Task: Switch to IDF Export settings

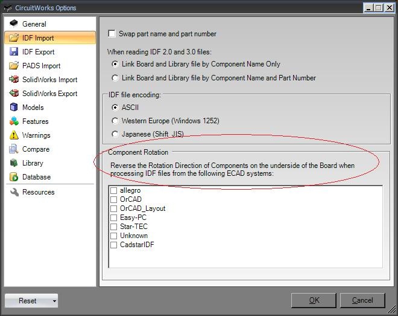Action: (x=50, y=51)
